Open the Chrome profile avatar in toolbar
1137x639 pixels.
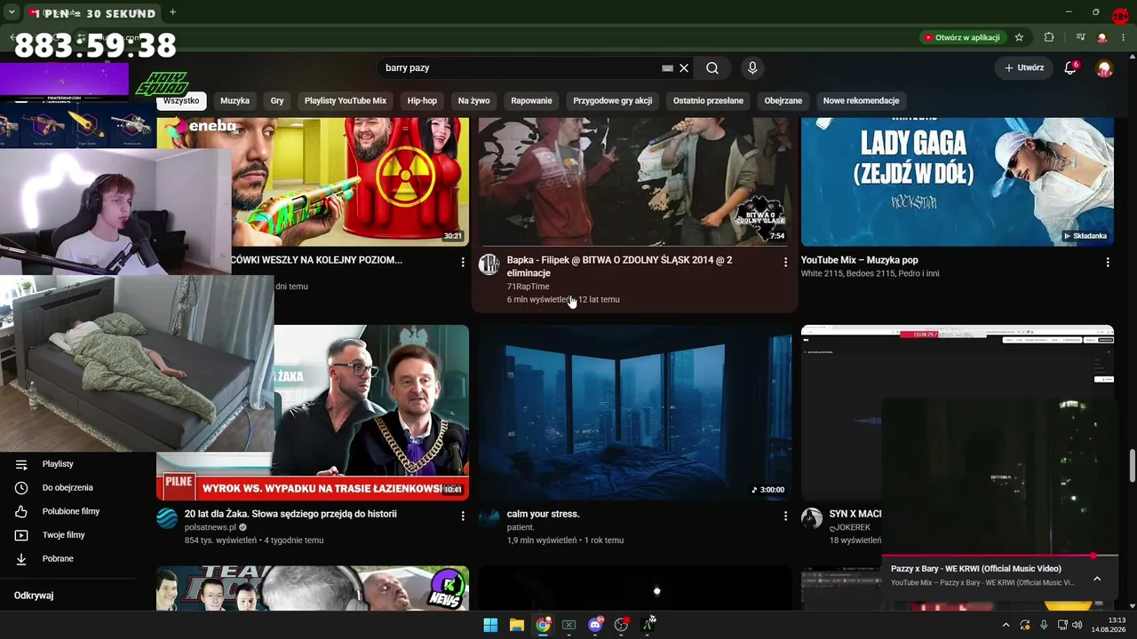(x=1102, y=37)
